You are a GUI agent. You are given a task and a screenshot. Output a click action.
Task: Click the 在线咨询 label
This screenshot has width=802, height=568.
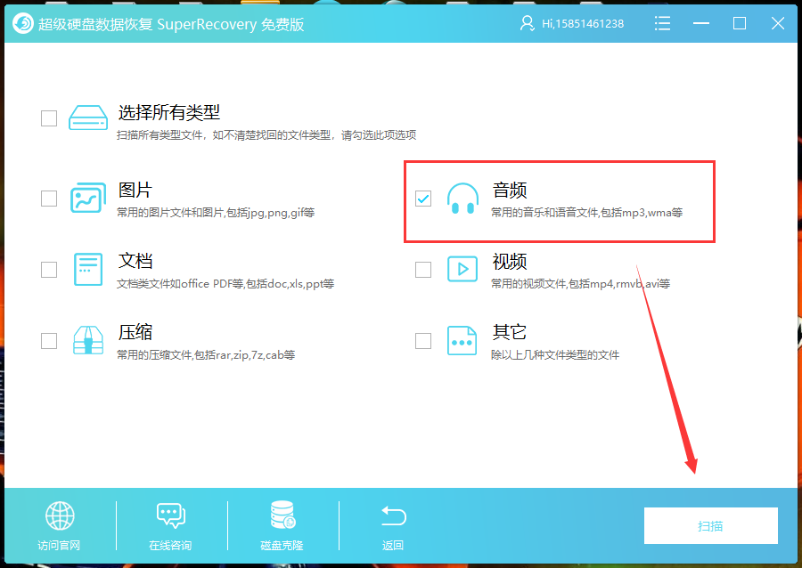pos(170,546)
